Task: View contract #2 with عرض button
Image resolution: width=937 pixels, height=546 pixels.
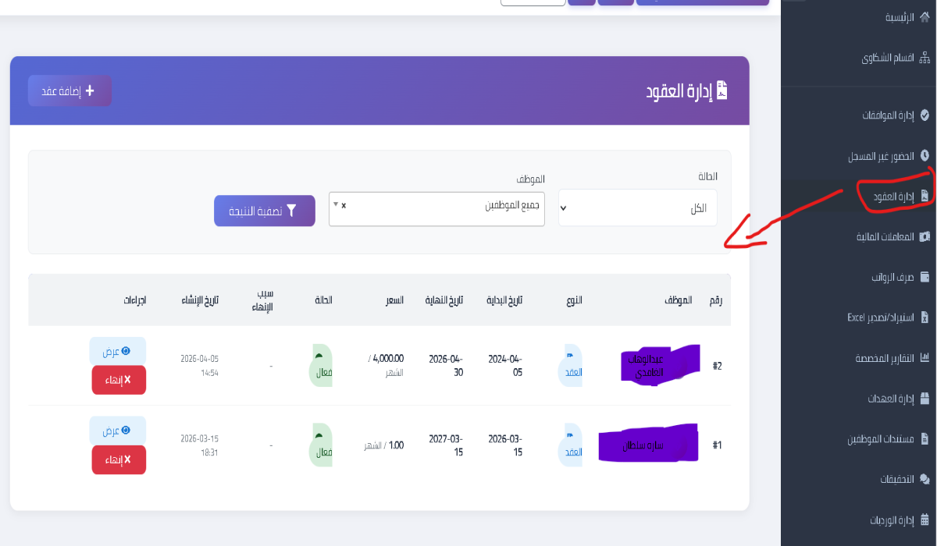Action: pos(118,351)
